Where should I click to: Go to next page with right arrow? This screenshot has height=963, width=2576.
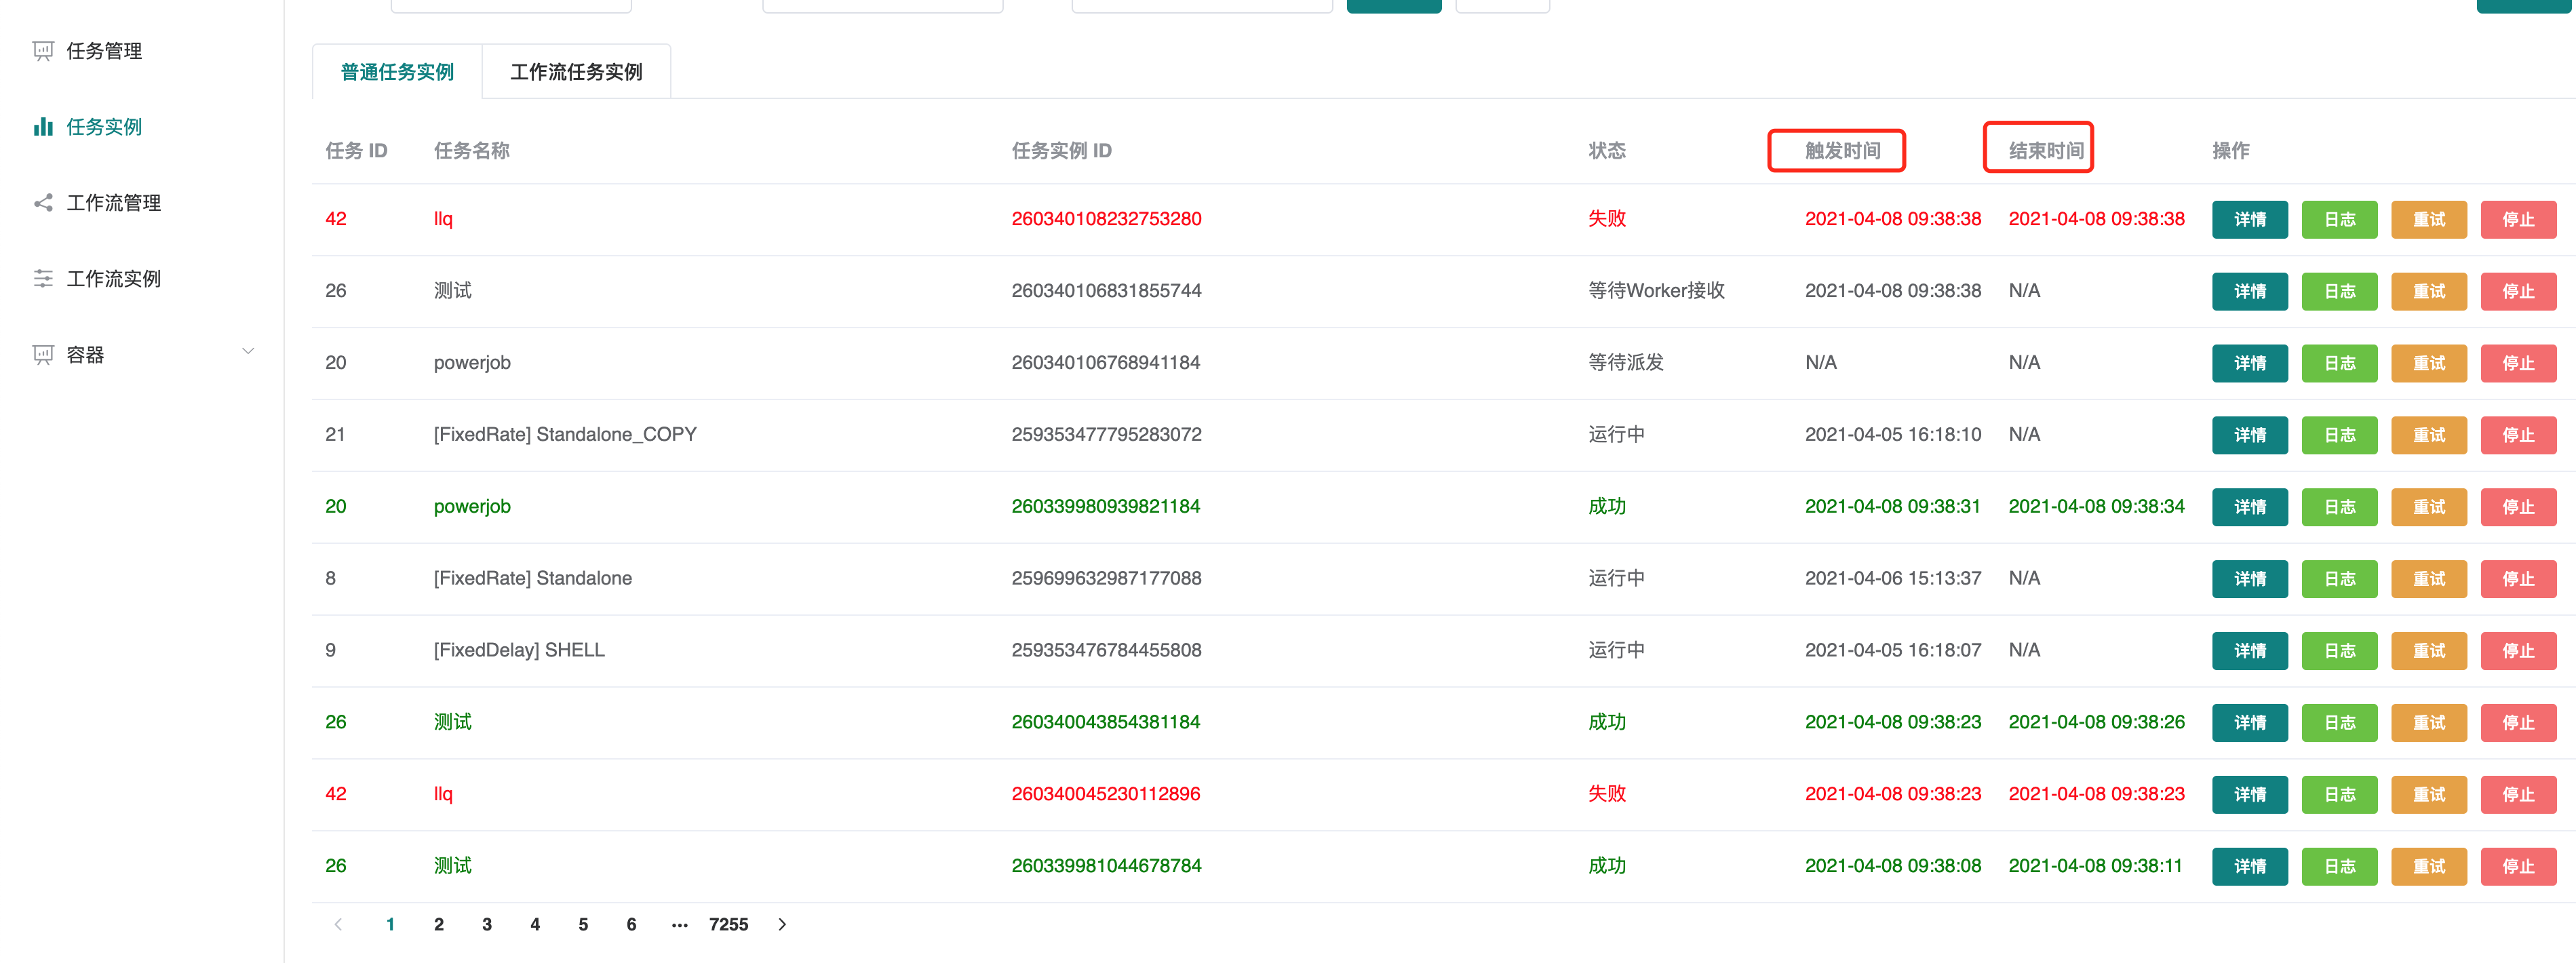tap(782, 925)
